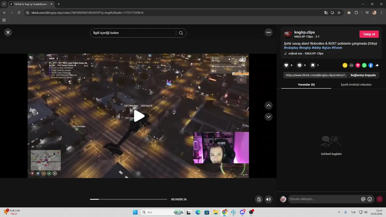The width and height of the screenshot is (386, 217).
Task: Share the video to WhatsApp
Action: 364,65
